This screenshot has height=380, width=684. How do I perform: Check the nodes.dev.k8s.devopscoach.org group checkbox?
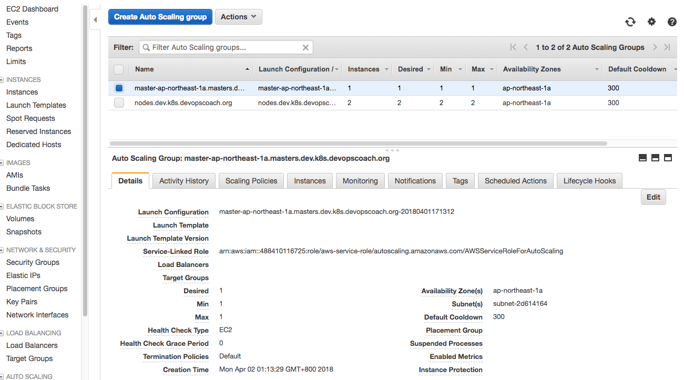119,103
